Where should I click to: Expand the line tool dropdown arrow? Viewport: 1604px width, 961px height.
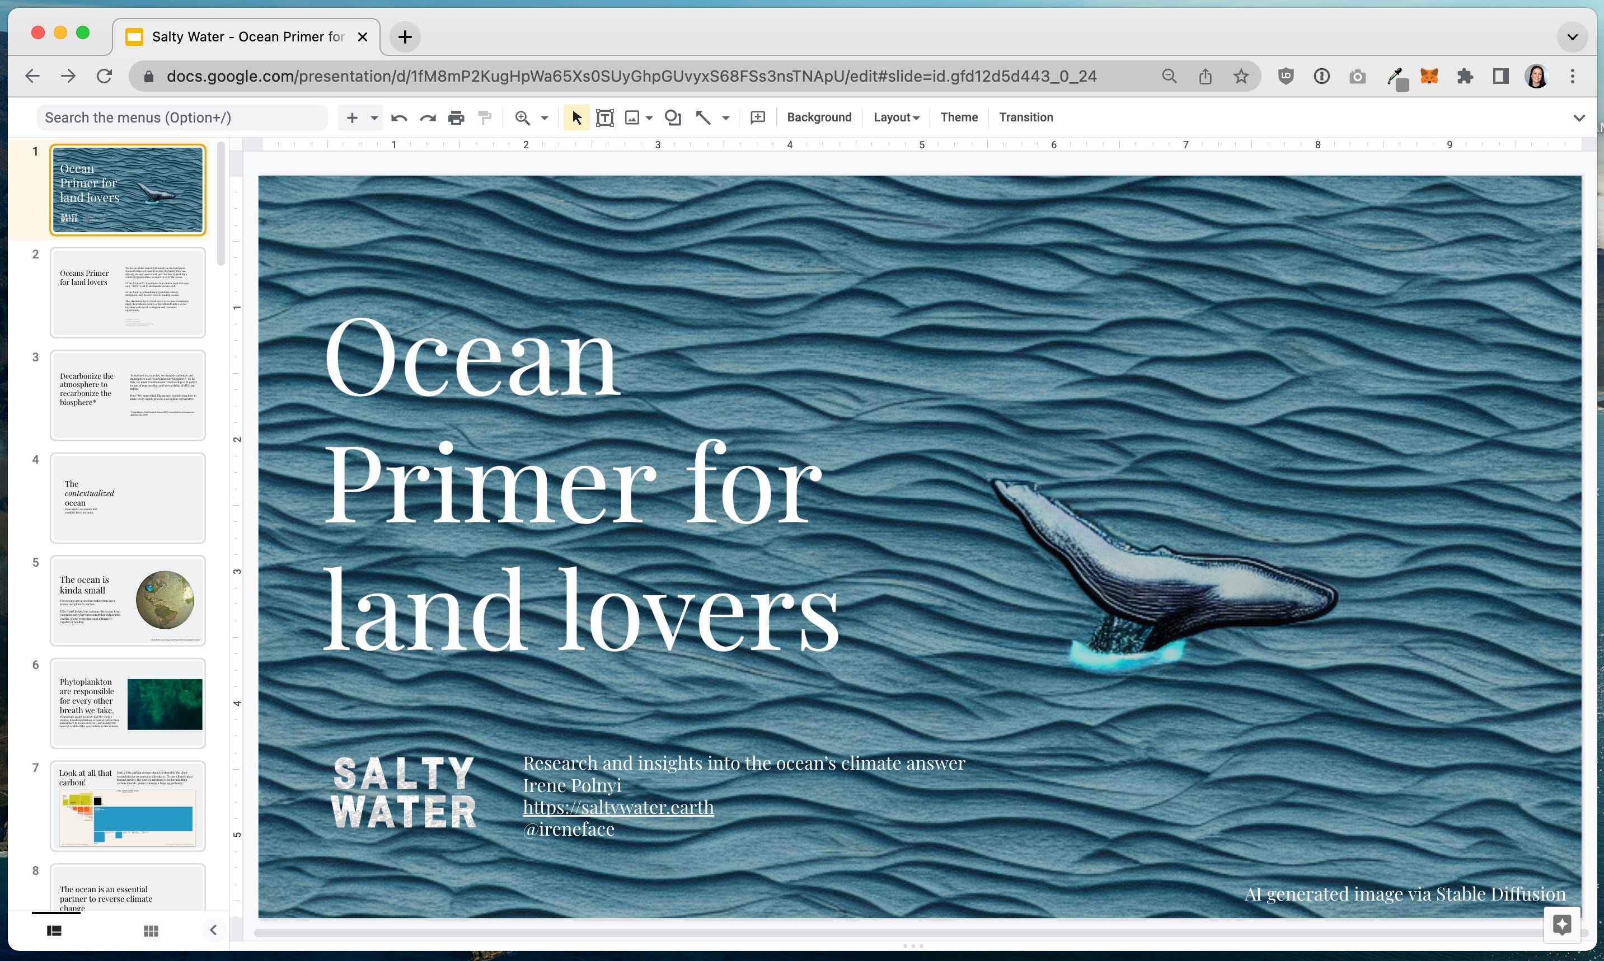(725, 118)
